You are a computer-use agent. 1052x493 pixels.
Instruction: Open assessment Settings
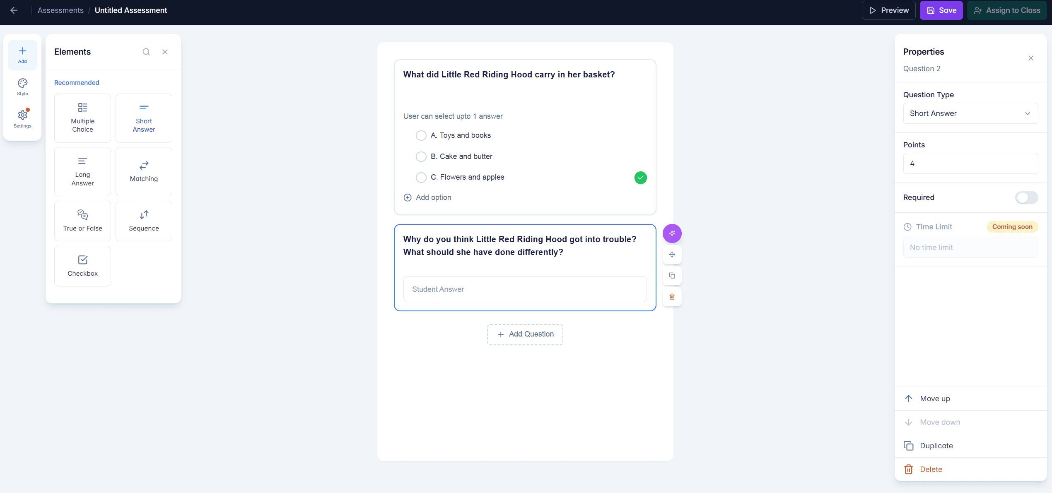[x=22, y=119]
